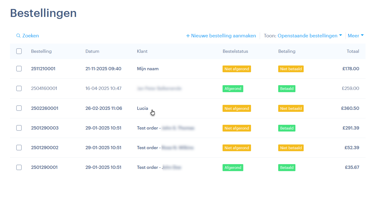Click the Datum column header
The width and height of the screenshot is (382, 200).
[92, 51]
